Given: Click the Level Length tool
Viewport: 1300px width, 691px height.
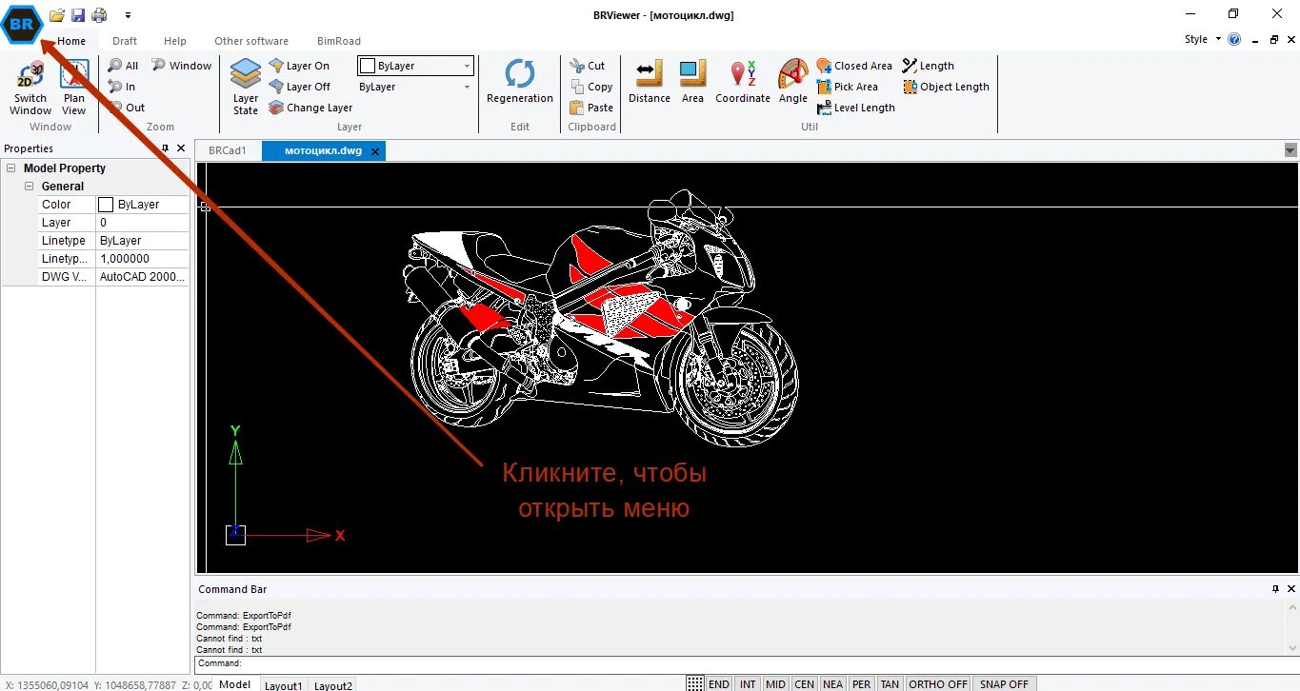Looking at the screenshot, I should click(856, 108).
